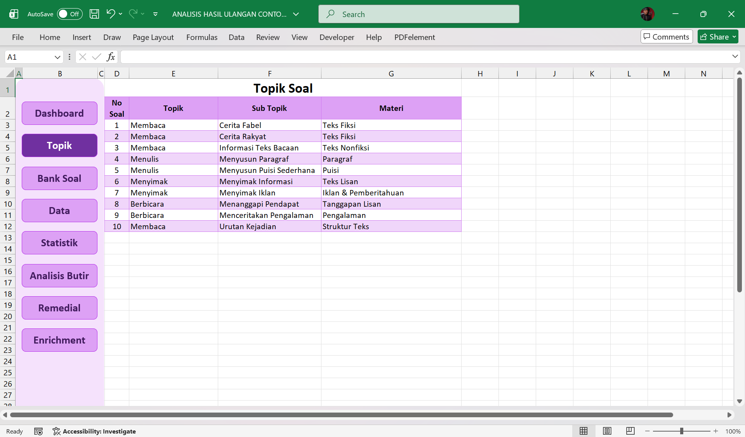Open the Data ribbon tab
This screenshot has width=745, height=437.
[x=236, y=37]
